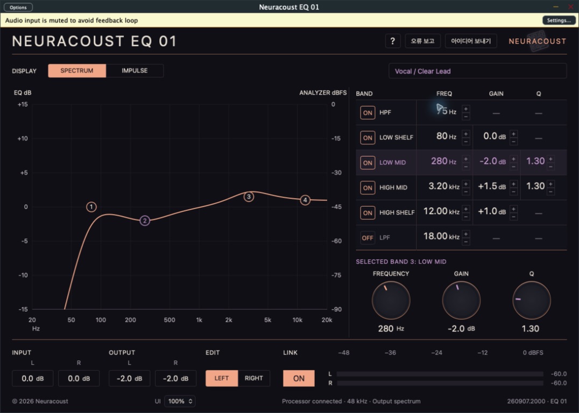The width and height of the screenshot is (579, 413).
Task: Select EQ node 1 on the graph
Action: click(91, 206)
